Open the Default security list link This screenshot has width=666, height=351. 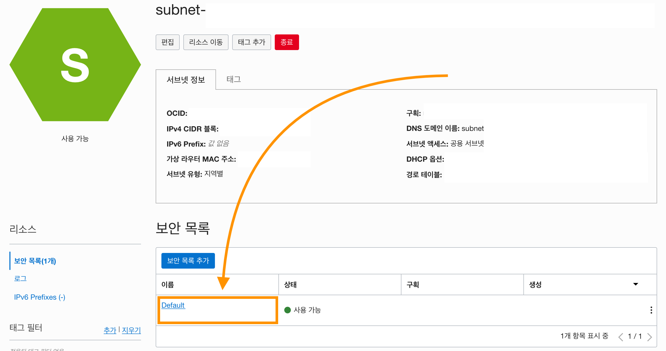173,305
